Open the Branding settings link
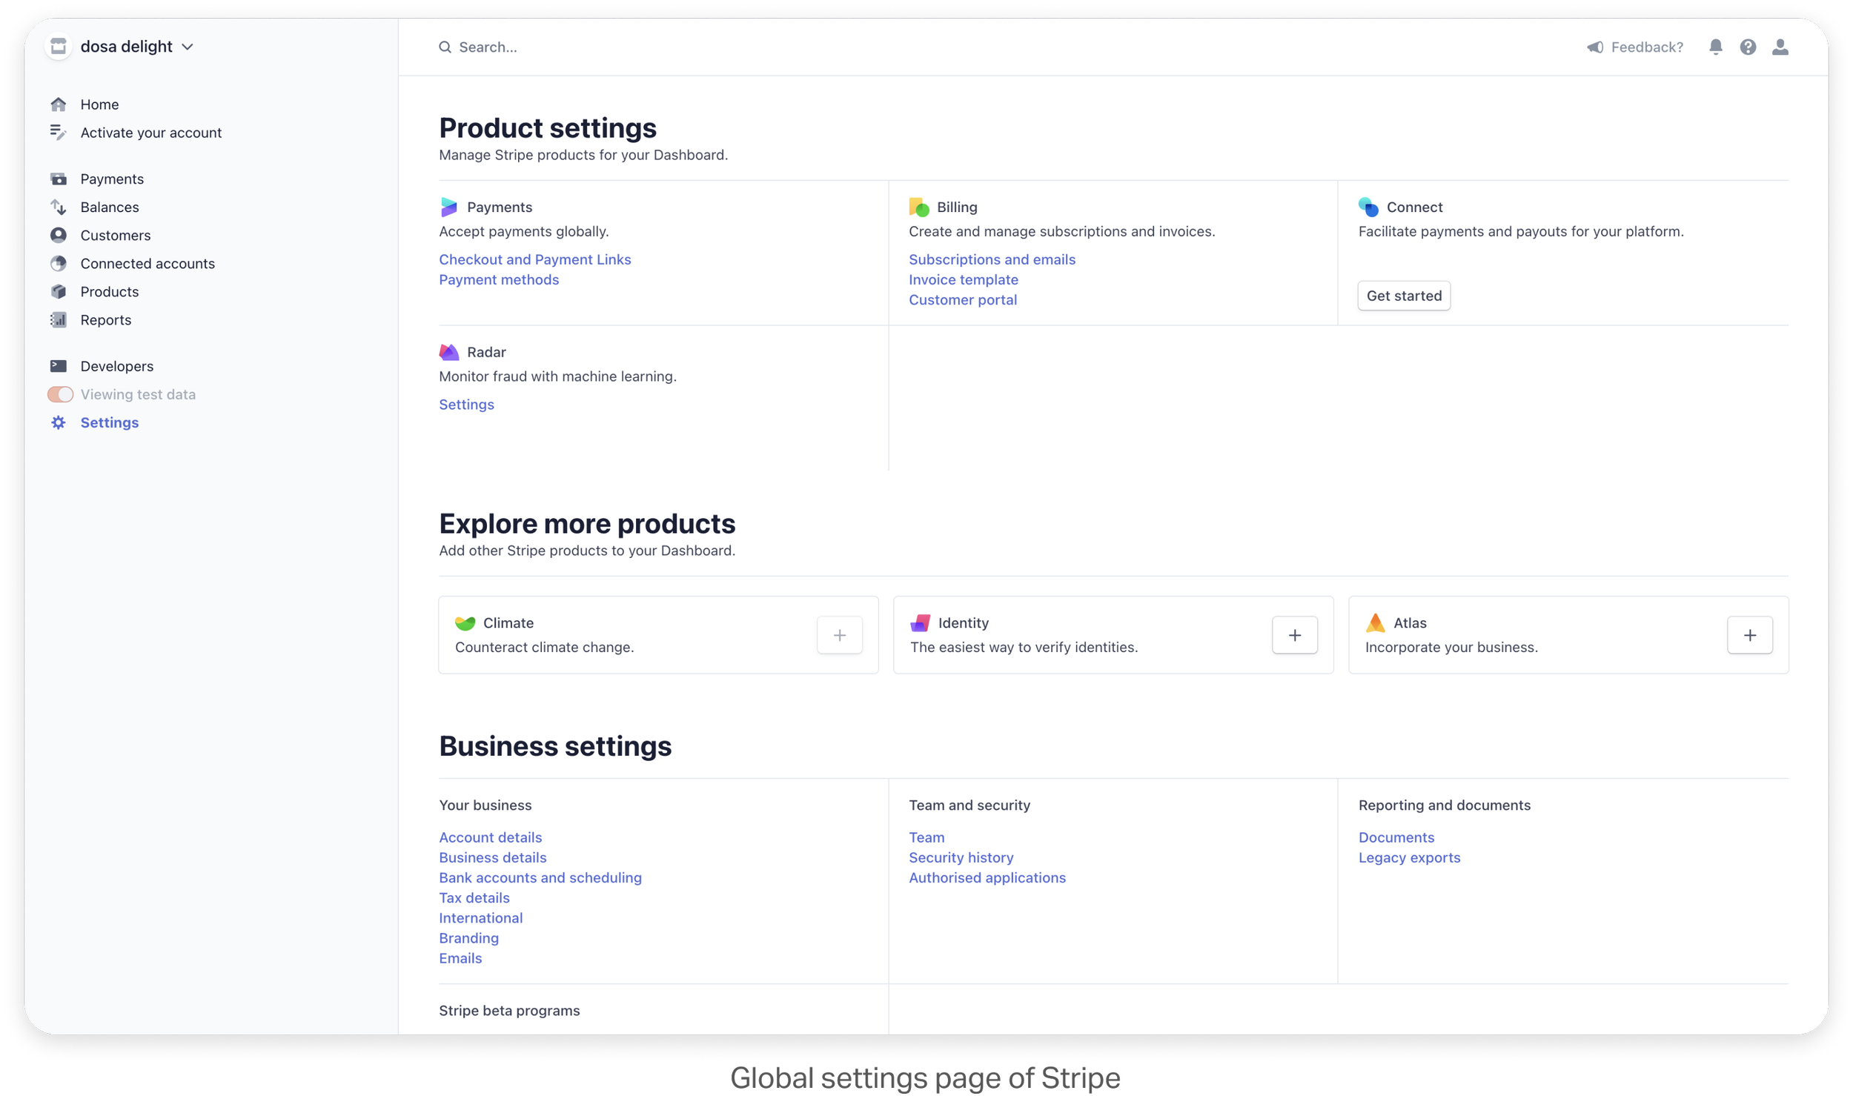 [468, 938]
